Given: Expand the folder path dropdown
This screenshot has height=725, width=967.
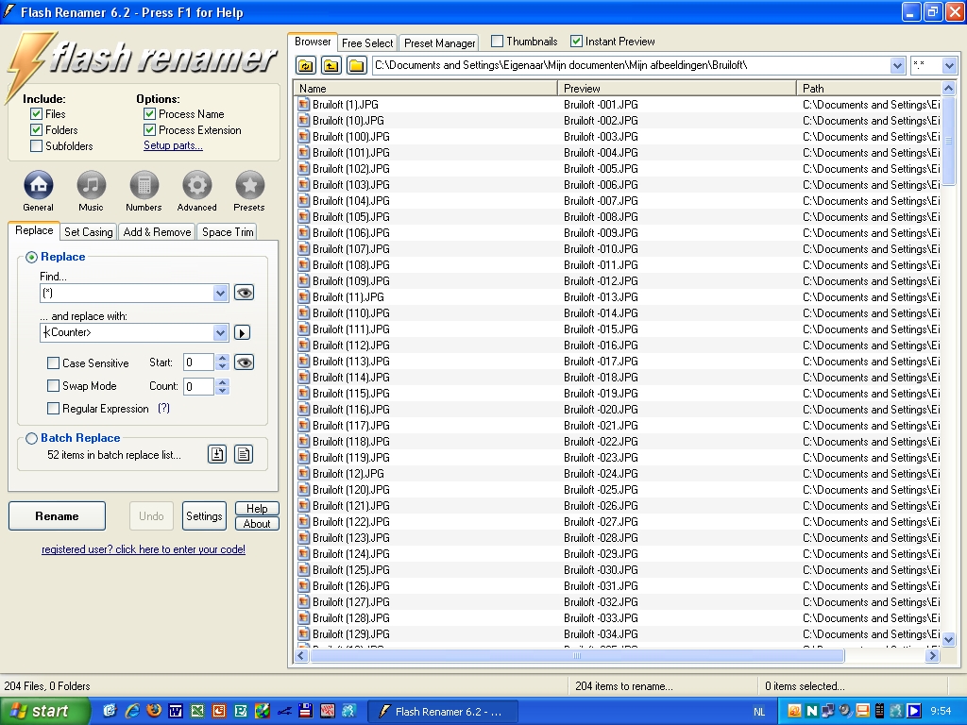Looking at the screenshot, I should [897, 65].
